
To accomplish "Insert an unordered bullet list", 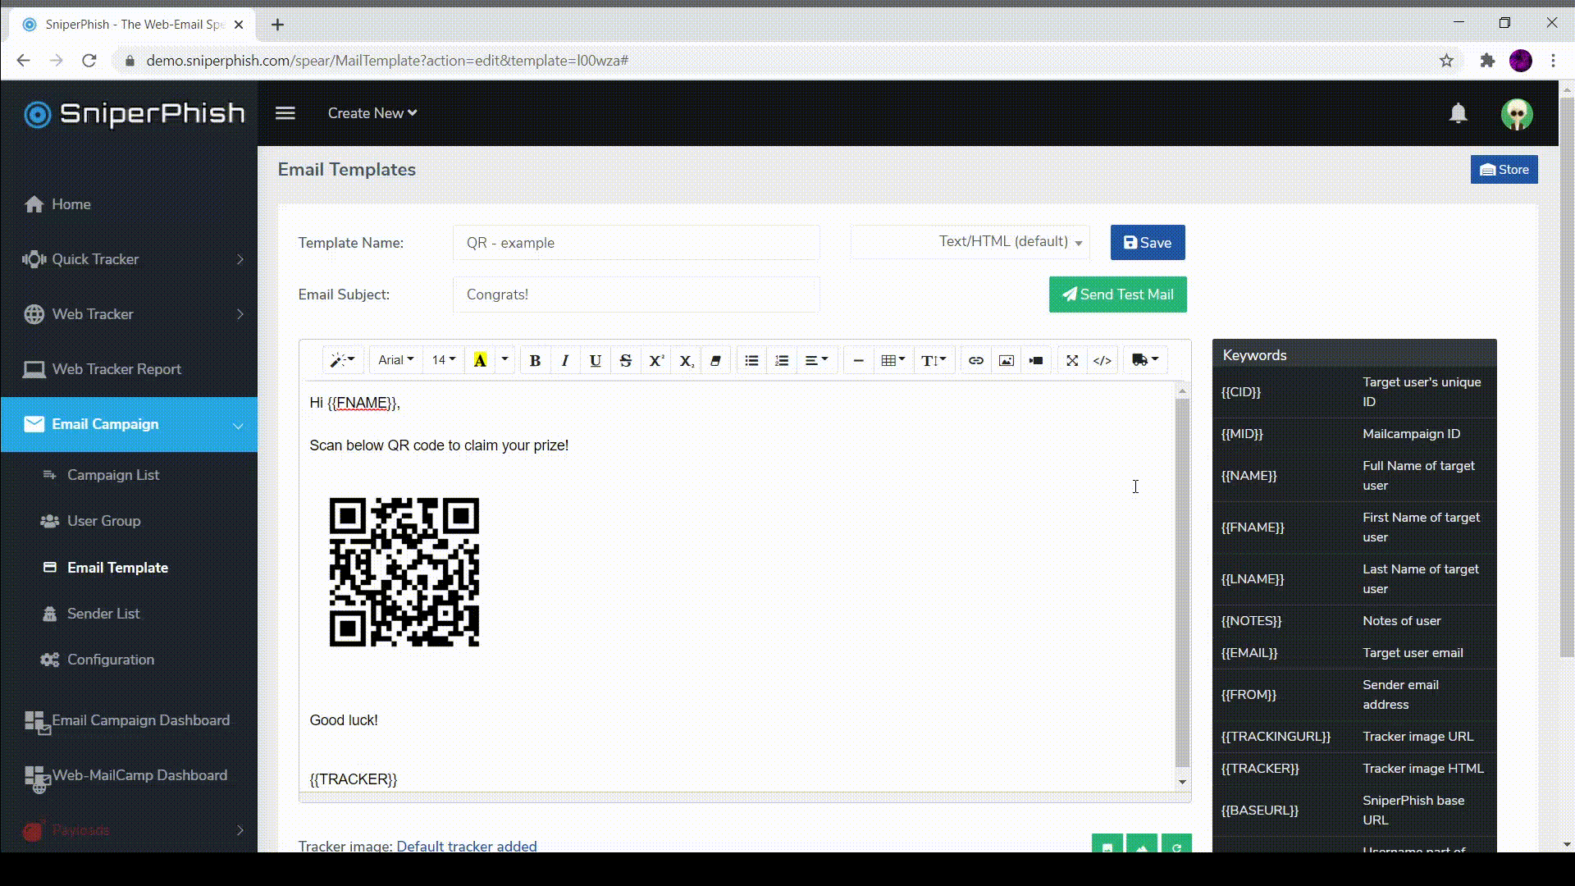I will click(751, 360).
